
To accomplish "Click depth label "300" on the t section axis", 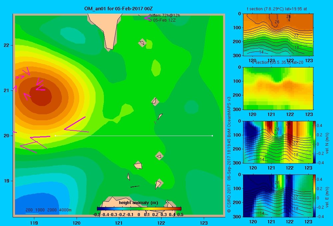I will click(237, 56).
